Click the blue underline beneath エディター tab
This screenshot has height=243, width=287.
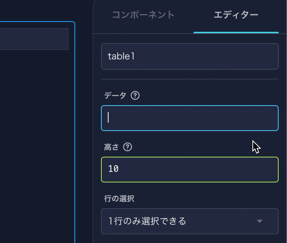236,33
